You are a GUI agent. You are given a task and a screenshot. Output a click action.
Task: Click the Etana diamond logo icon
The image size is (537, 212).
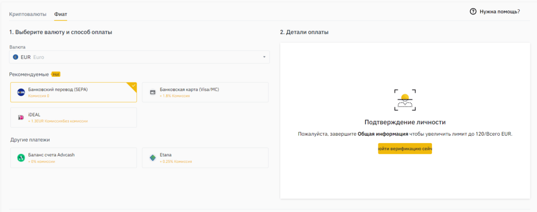[x=153, y=158]
